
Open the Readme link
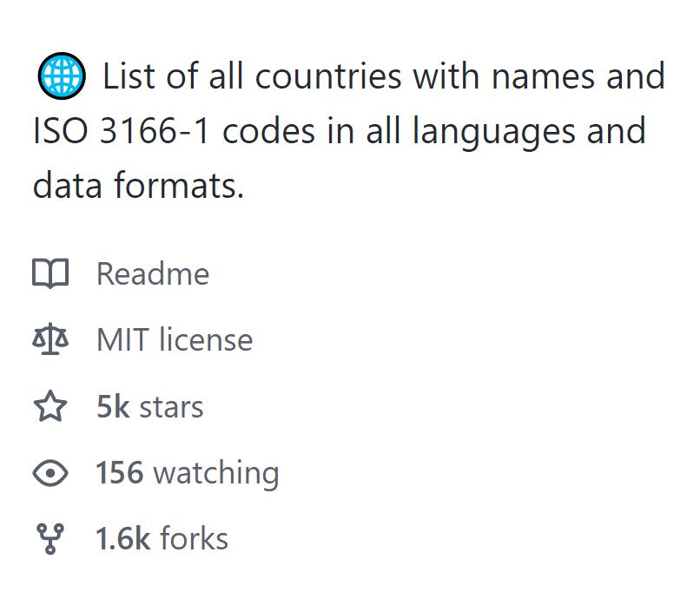(153, 274)
